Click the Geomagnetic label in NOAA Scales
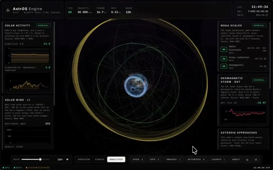 (x=236, y=65)
